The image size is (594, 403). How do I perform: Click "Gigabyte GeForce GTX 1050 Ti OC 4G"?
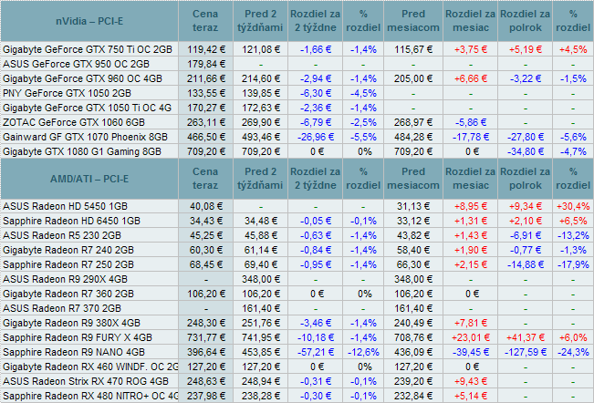(x=87, y=108)
